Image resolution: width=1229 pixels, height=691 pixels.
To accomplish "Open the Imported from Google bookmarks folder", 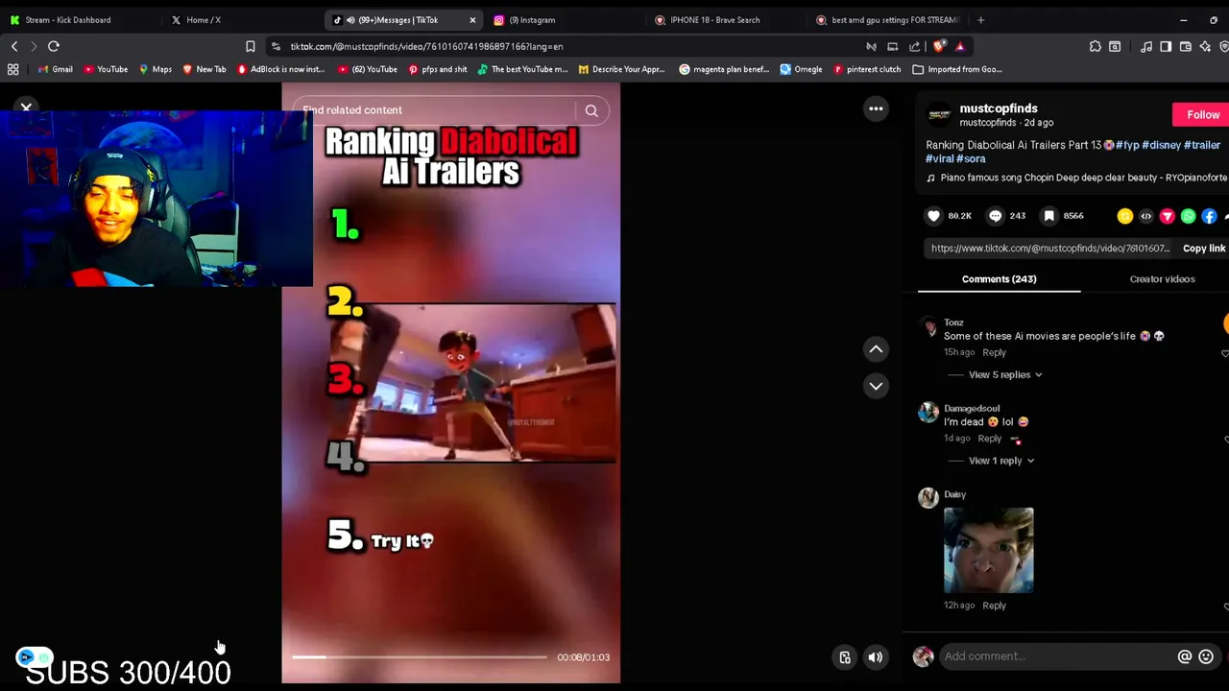I will pos(957,69).
